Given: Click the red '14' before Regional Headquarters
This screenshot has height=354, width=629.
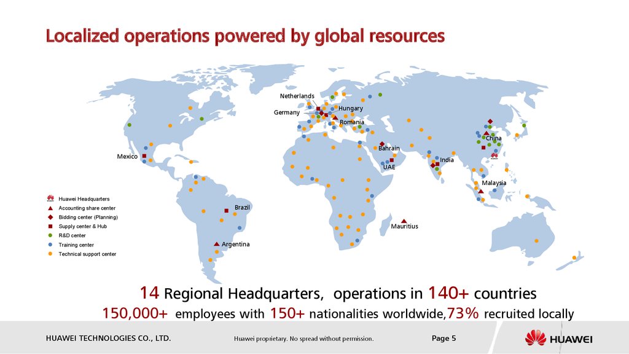Looking at the screenshot, I should tap(149, 293).
